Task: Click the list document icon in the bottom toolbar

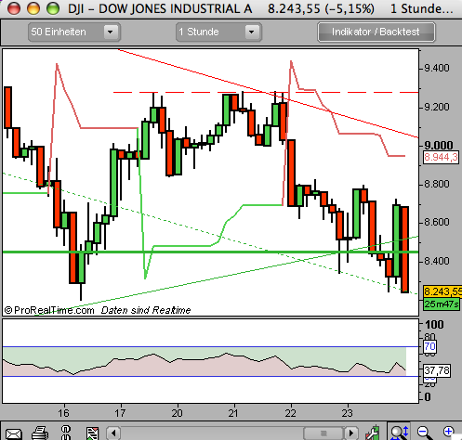Action: (92, 434)
